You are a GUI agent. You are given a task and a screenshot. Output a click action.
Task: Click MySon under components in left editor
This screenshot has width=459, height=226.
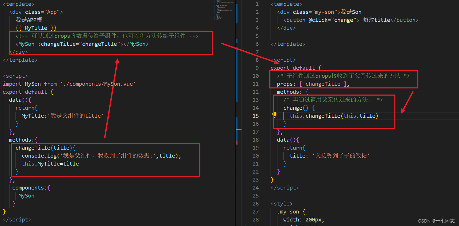26,196
